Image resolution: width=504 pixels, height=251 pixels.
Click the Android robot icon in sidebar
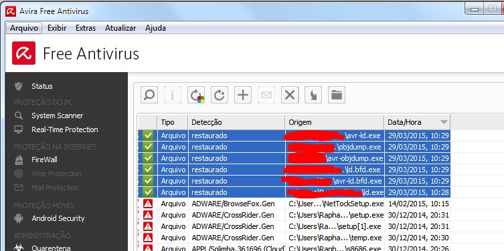(19, 218)
